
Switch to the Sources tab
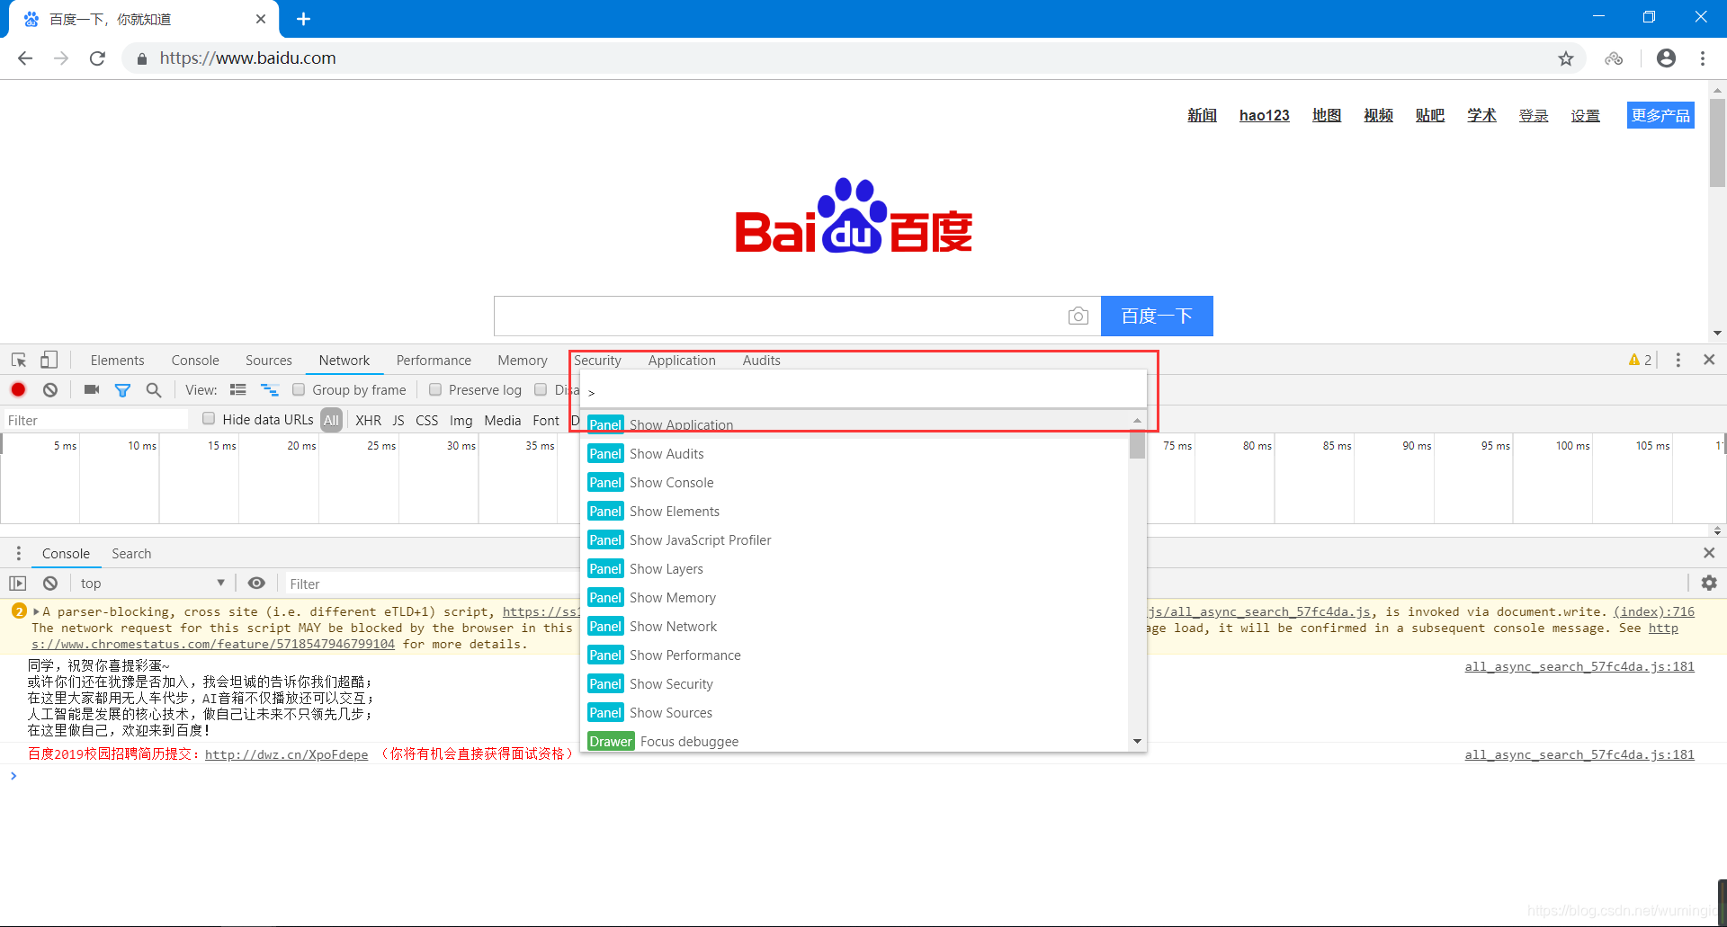(269, 360)
